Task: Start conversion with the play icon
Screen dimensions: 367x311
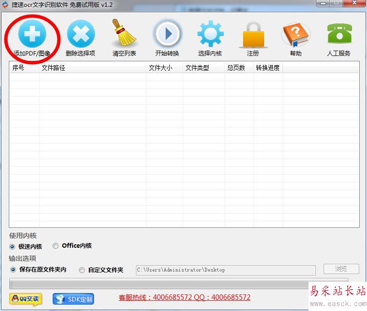Action: point(167,34)
